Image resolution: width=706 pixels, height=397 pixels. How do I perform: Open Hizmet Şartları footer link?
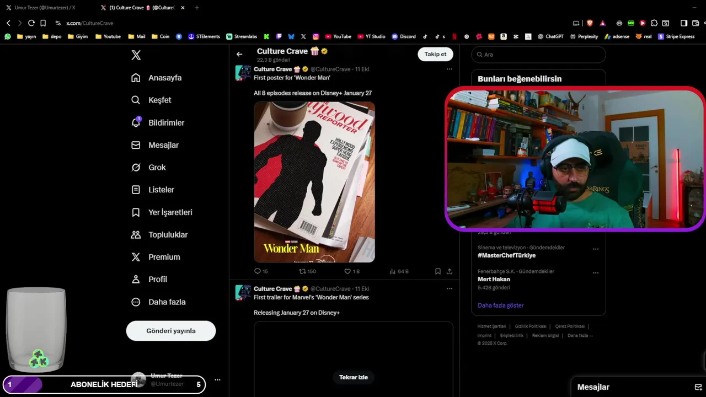(x=491, y=326)
